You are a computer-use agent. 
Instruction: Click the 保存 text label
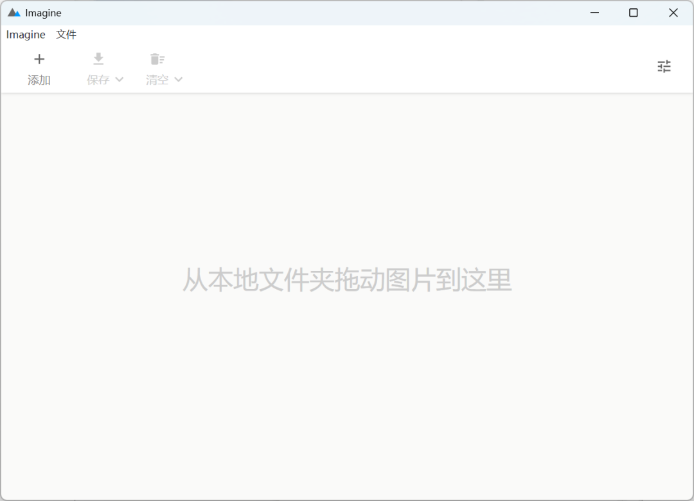[98, 80]
